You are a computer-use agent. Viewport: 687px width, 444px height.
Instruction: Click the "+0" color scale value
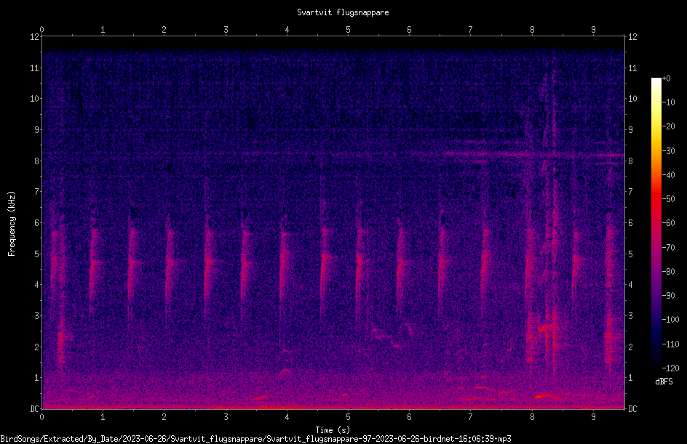pos(666,78)
